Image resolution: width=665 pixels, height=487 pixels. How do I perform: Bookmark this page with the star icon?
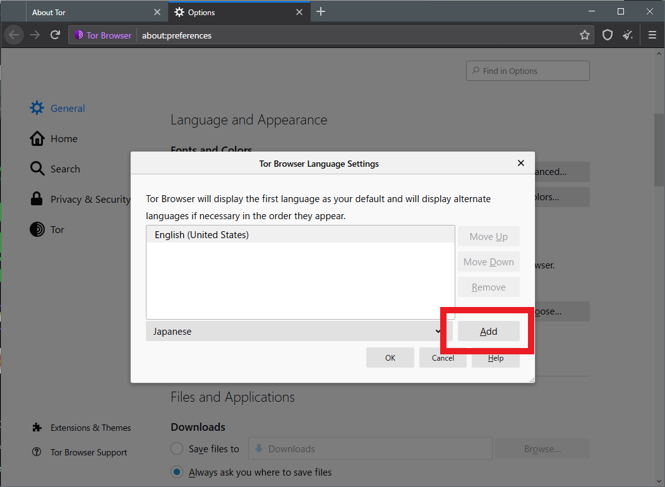[x=585, y=35]
